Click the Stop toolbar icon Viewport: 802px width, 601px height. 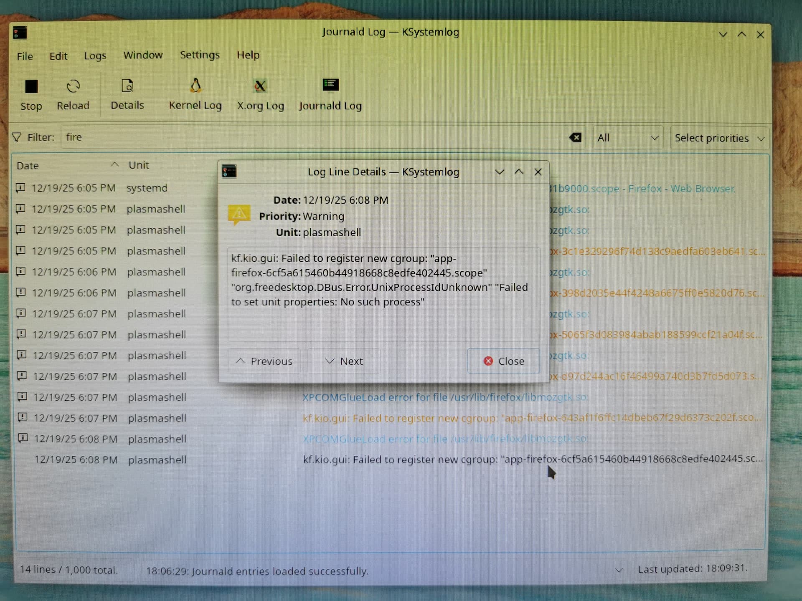(x=31, y=87)
